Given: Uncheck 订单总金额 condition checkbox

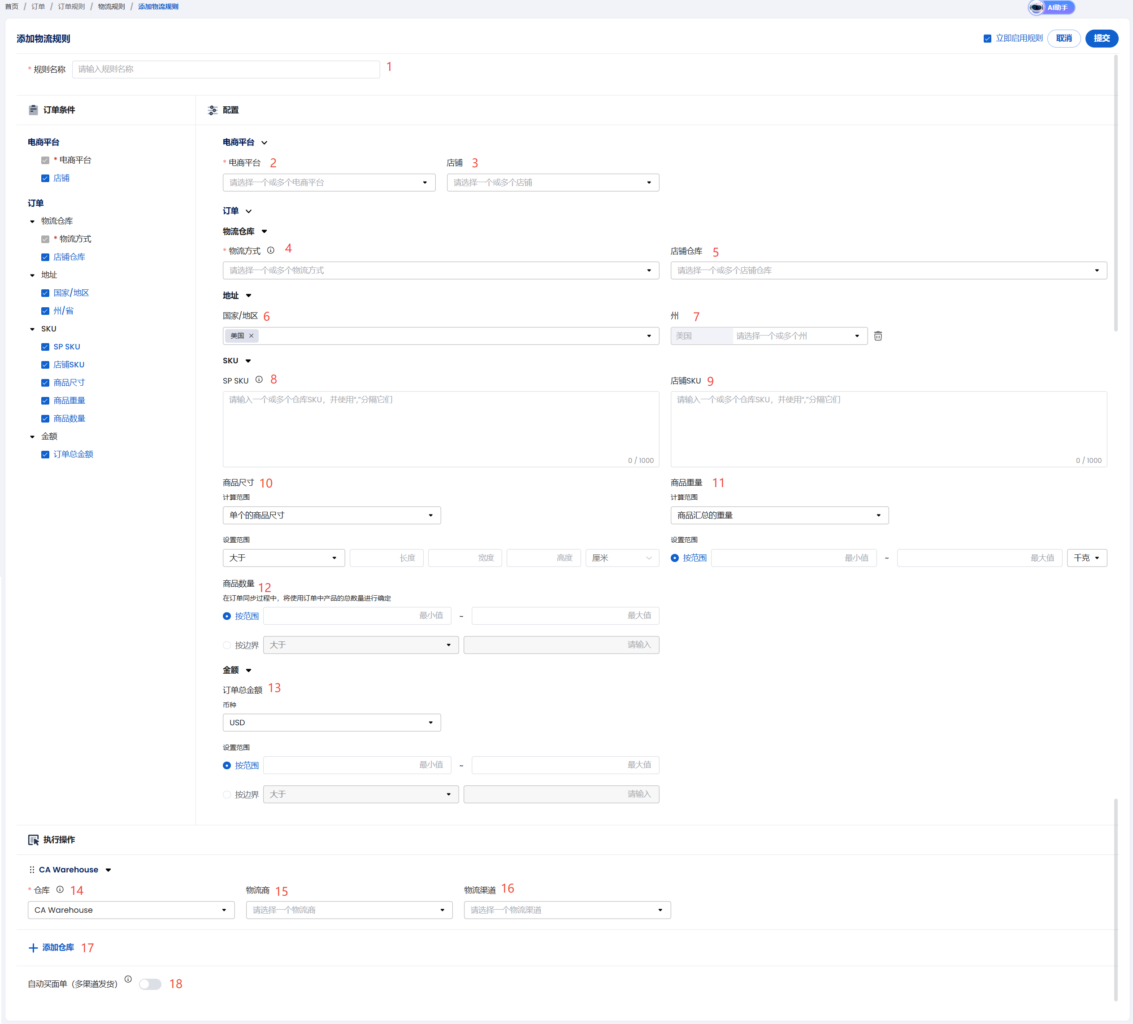Looking at the screenshot, I should click(46, 454).
